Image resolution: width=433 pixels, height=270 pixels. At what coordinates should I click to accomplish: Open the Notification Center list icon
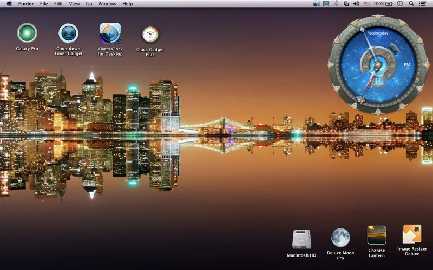tap(422, 4)
